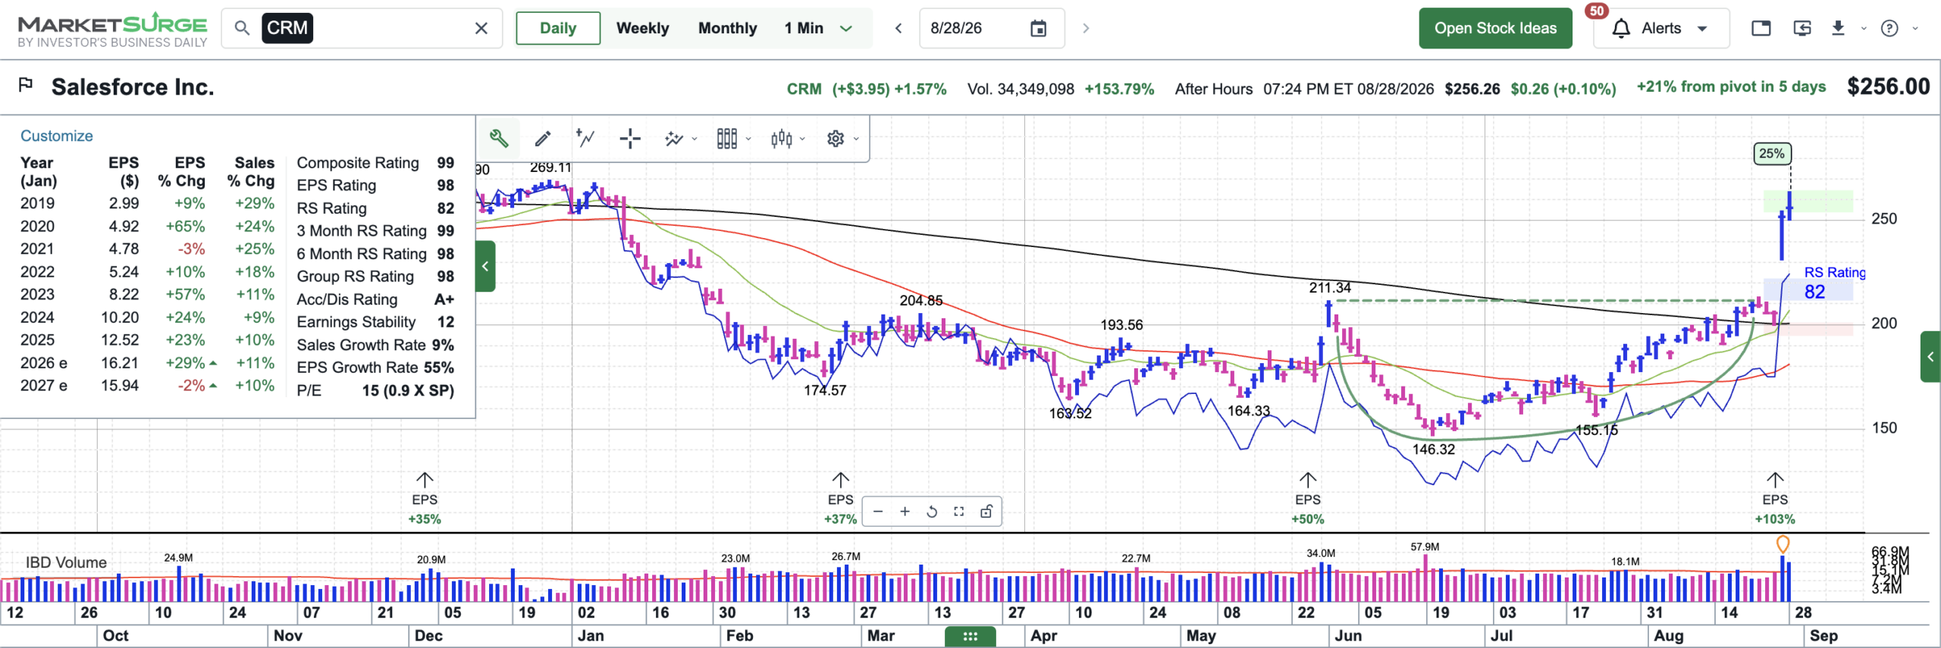Screen dimensions: 1941x648
Task: Expand the 1 Min interval dropdown
Action: click(x=846, y=29)
